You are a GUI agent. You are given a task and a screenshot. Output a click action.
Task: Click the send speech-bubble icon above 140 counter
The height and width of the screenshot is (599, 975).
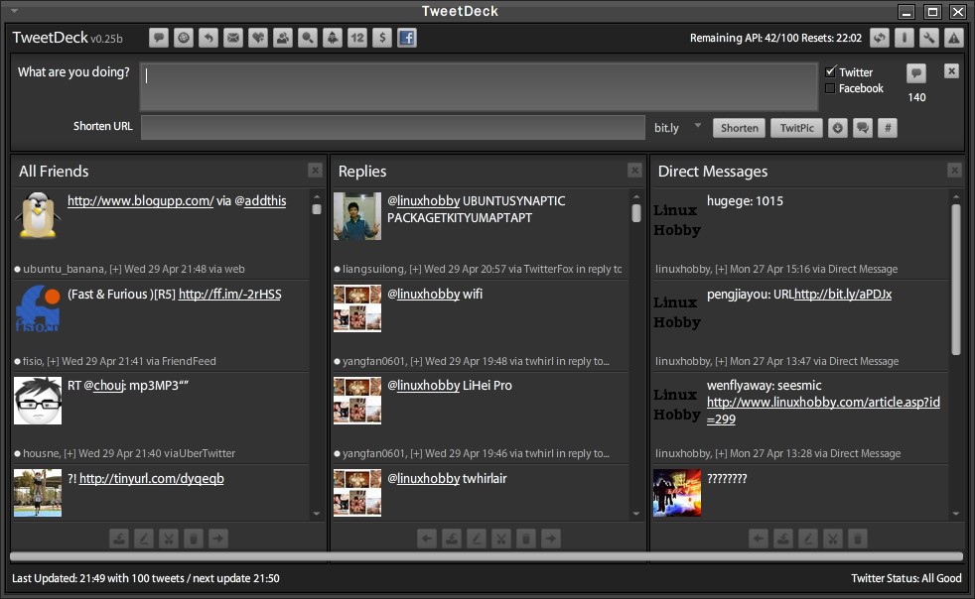tap(916, 73)
